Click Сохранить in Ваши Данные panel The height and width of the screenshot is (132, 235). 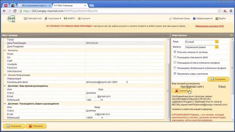coord(218,79)
